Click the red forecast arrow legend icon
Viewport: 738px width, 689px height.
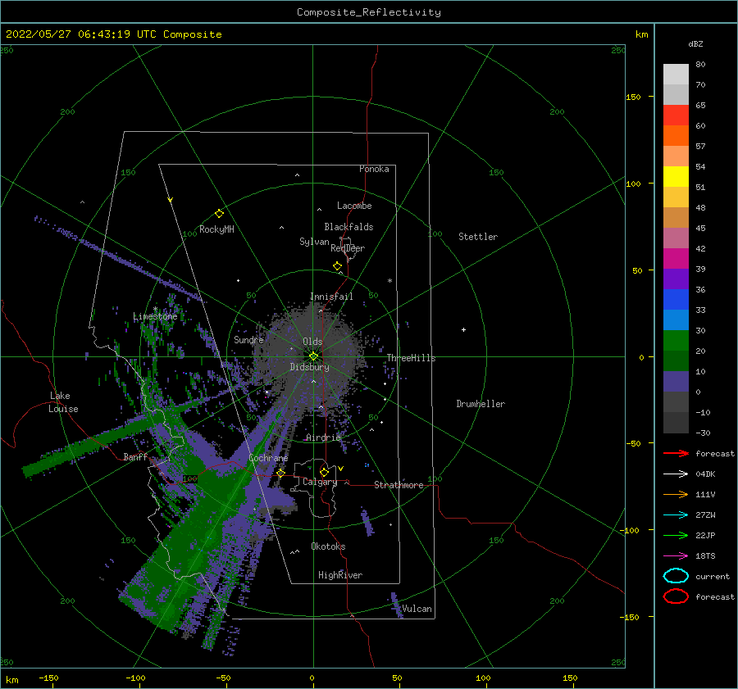[x=676, y=453]
